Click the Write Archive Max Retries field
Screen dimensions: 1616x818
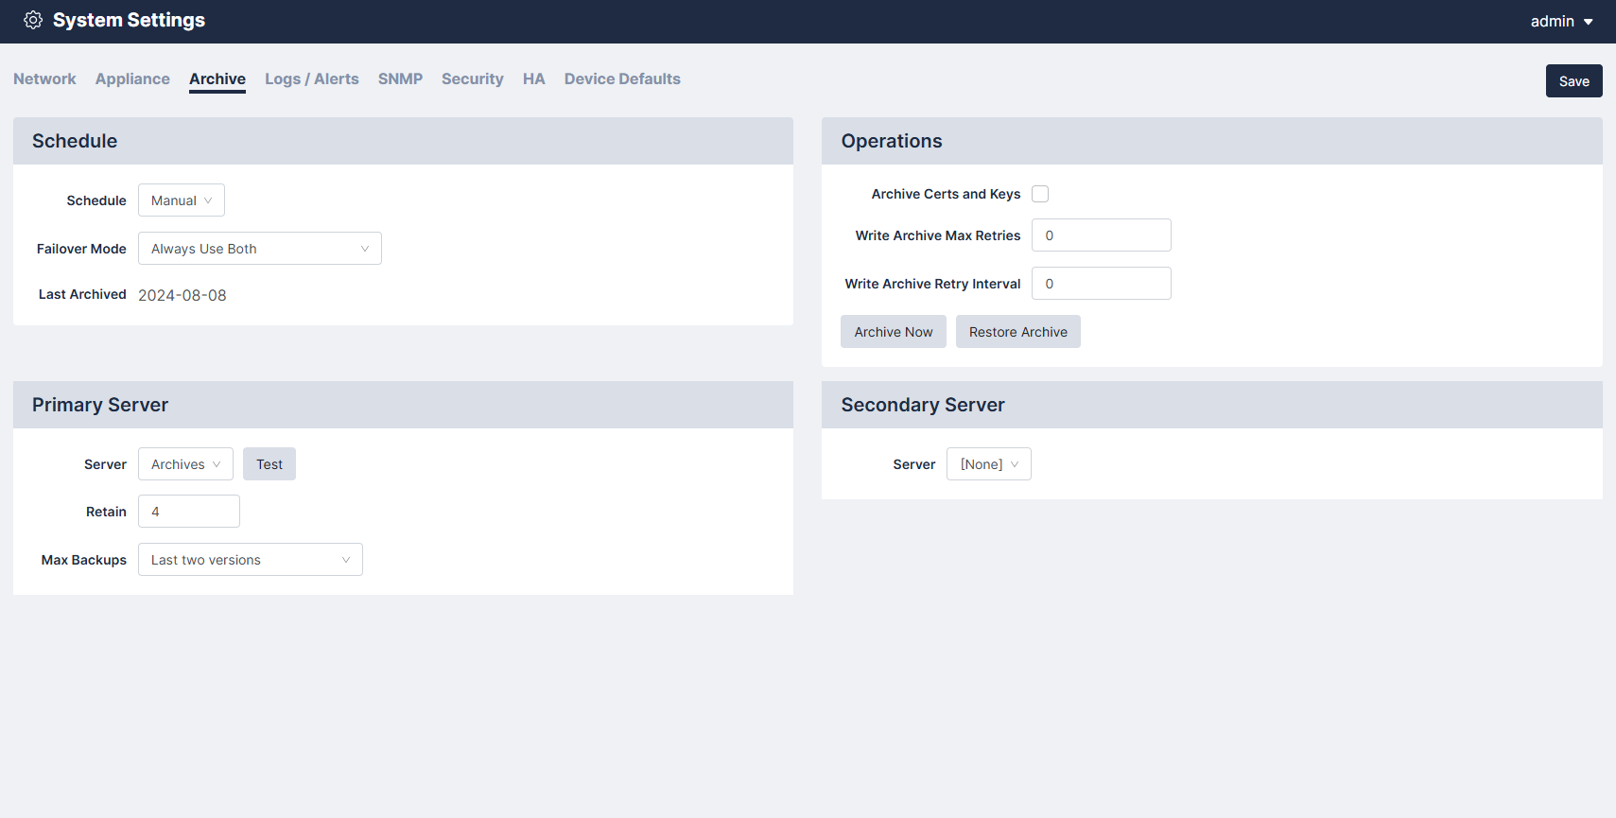coord(1101,235)
